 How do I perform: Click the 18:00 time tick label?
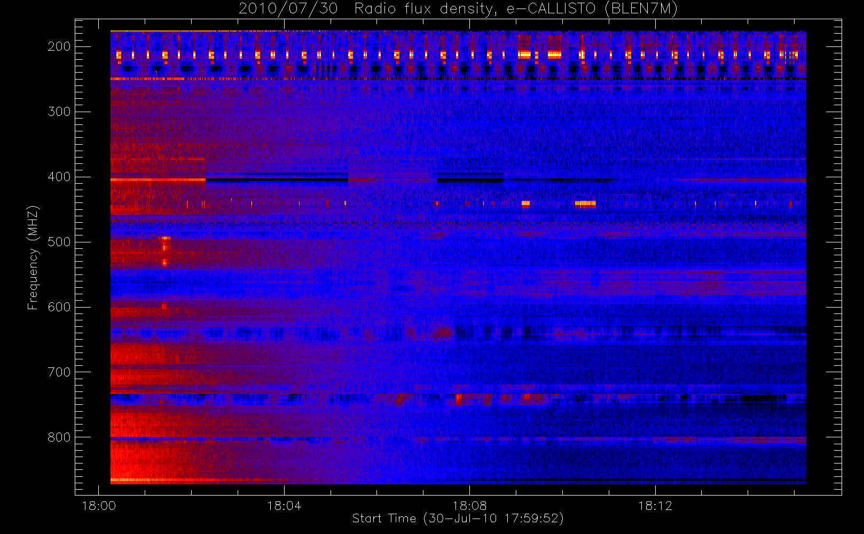(99, 506)
